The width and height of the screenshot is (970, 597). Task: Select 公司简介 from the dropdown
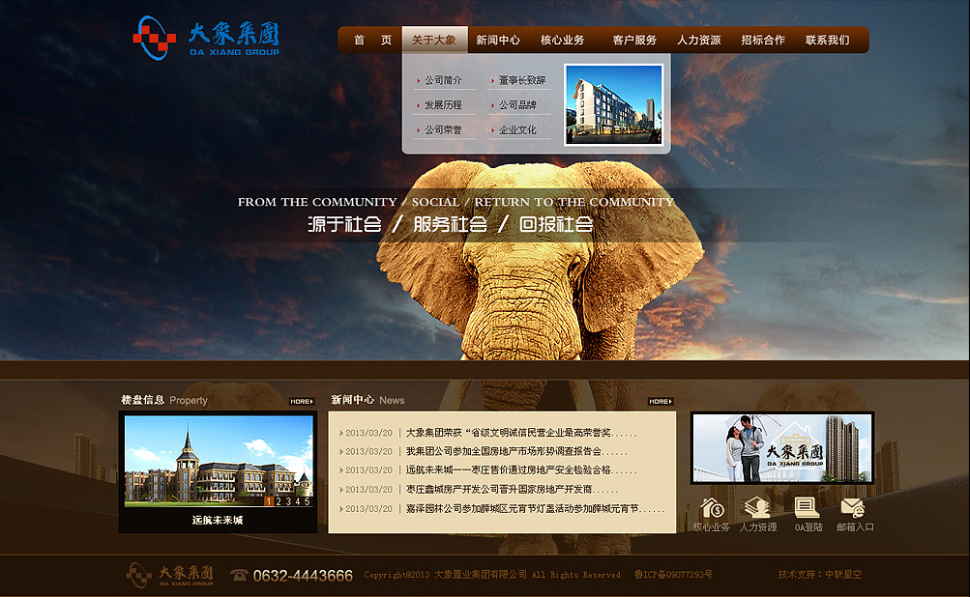click(443, 80)
